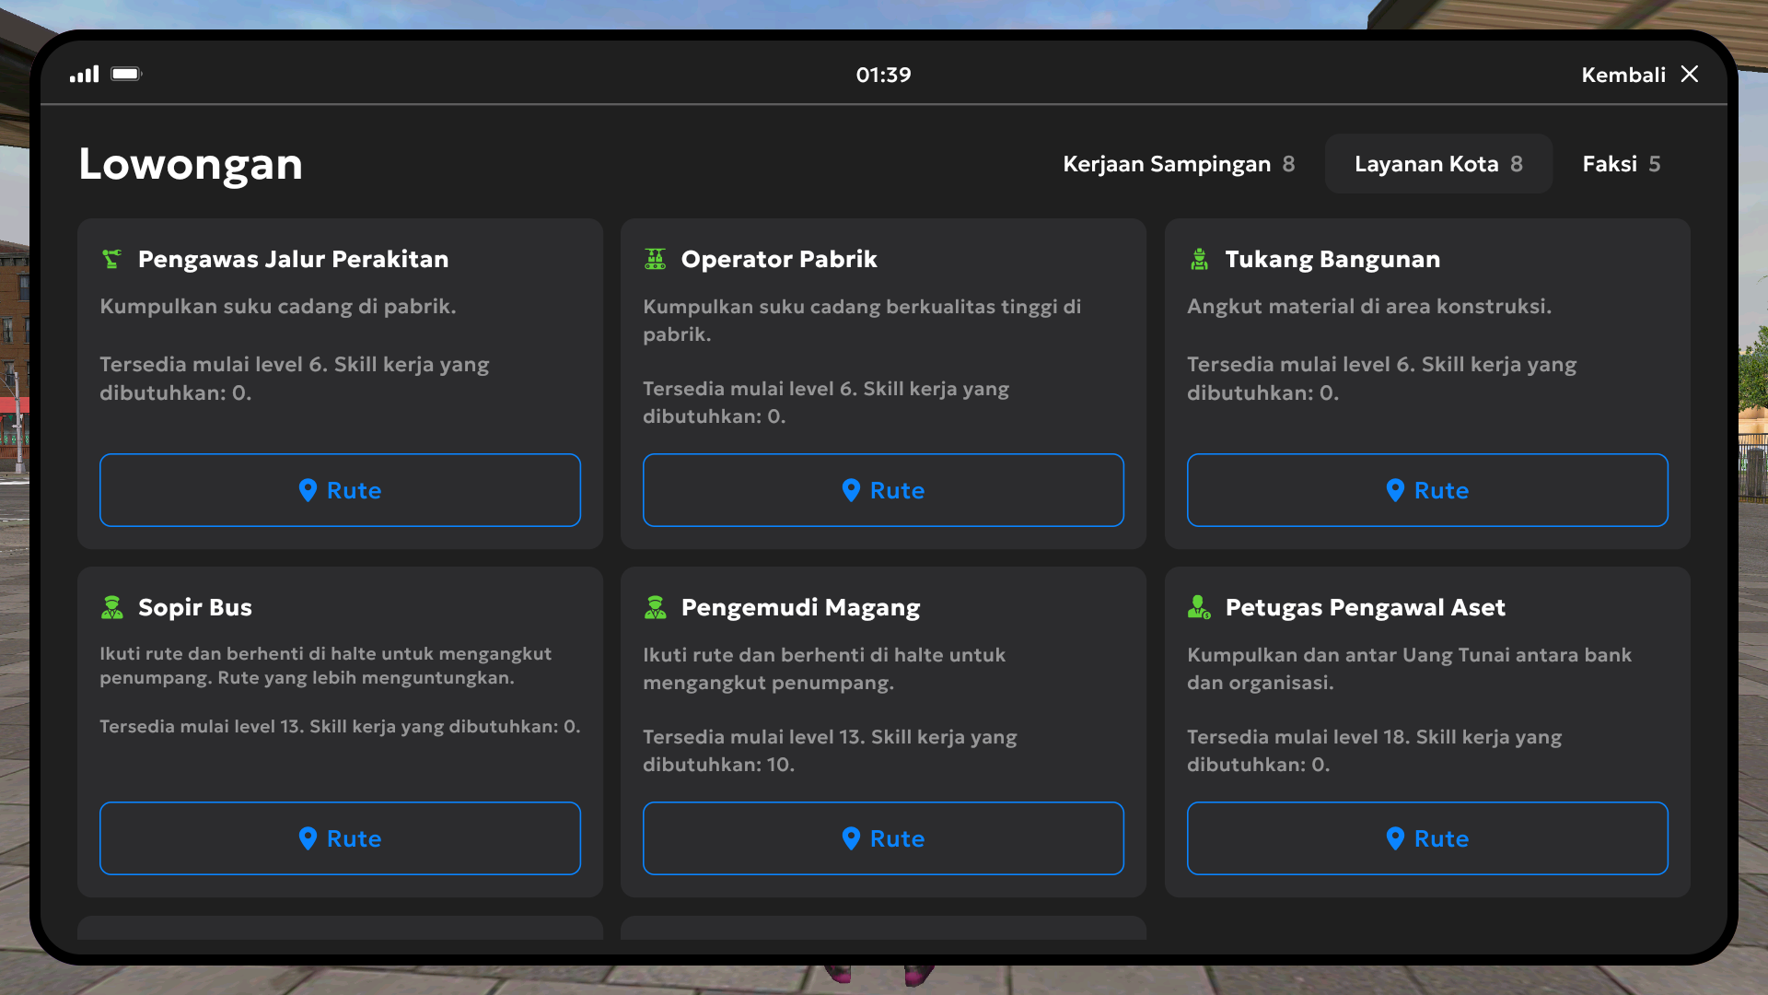1768x995 pixels.
Task: Click the robot arm icon beside Pengawas Jalur Perakitan
Action: coord(111,259)
